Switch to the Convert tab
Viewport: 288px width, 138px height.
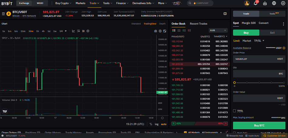(264, 23)
